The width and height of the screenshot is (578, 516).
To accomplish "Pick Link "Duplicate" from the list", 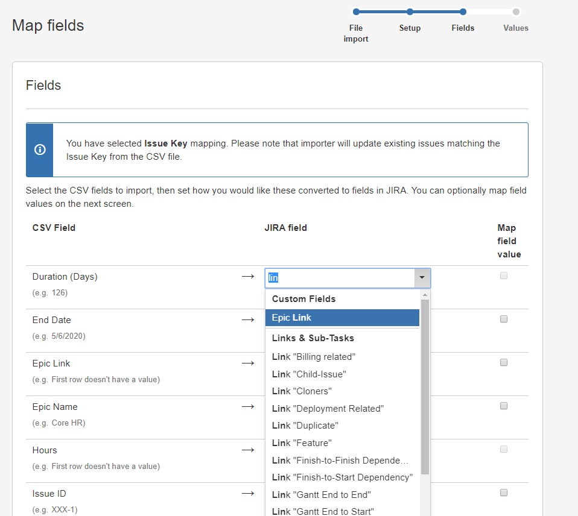I will click(x=305, y=426).
